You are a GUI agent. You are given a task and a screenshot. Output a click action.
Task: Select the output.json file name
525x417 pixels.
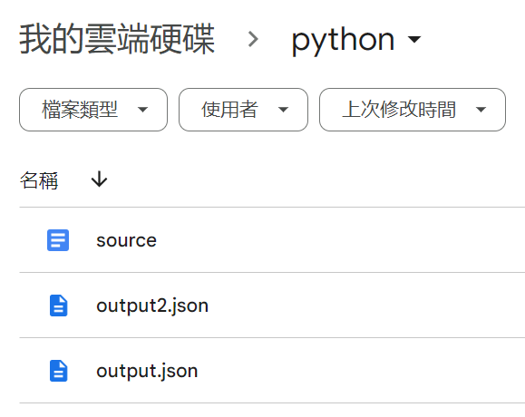[147, 371]
